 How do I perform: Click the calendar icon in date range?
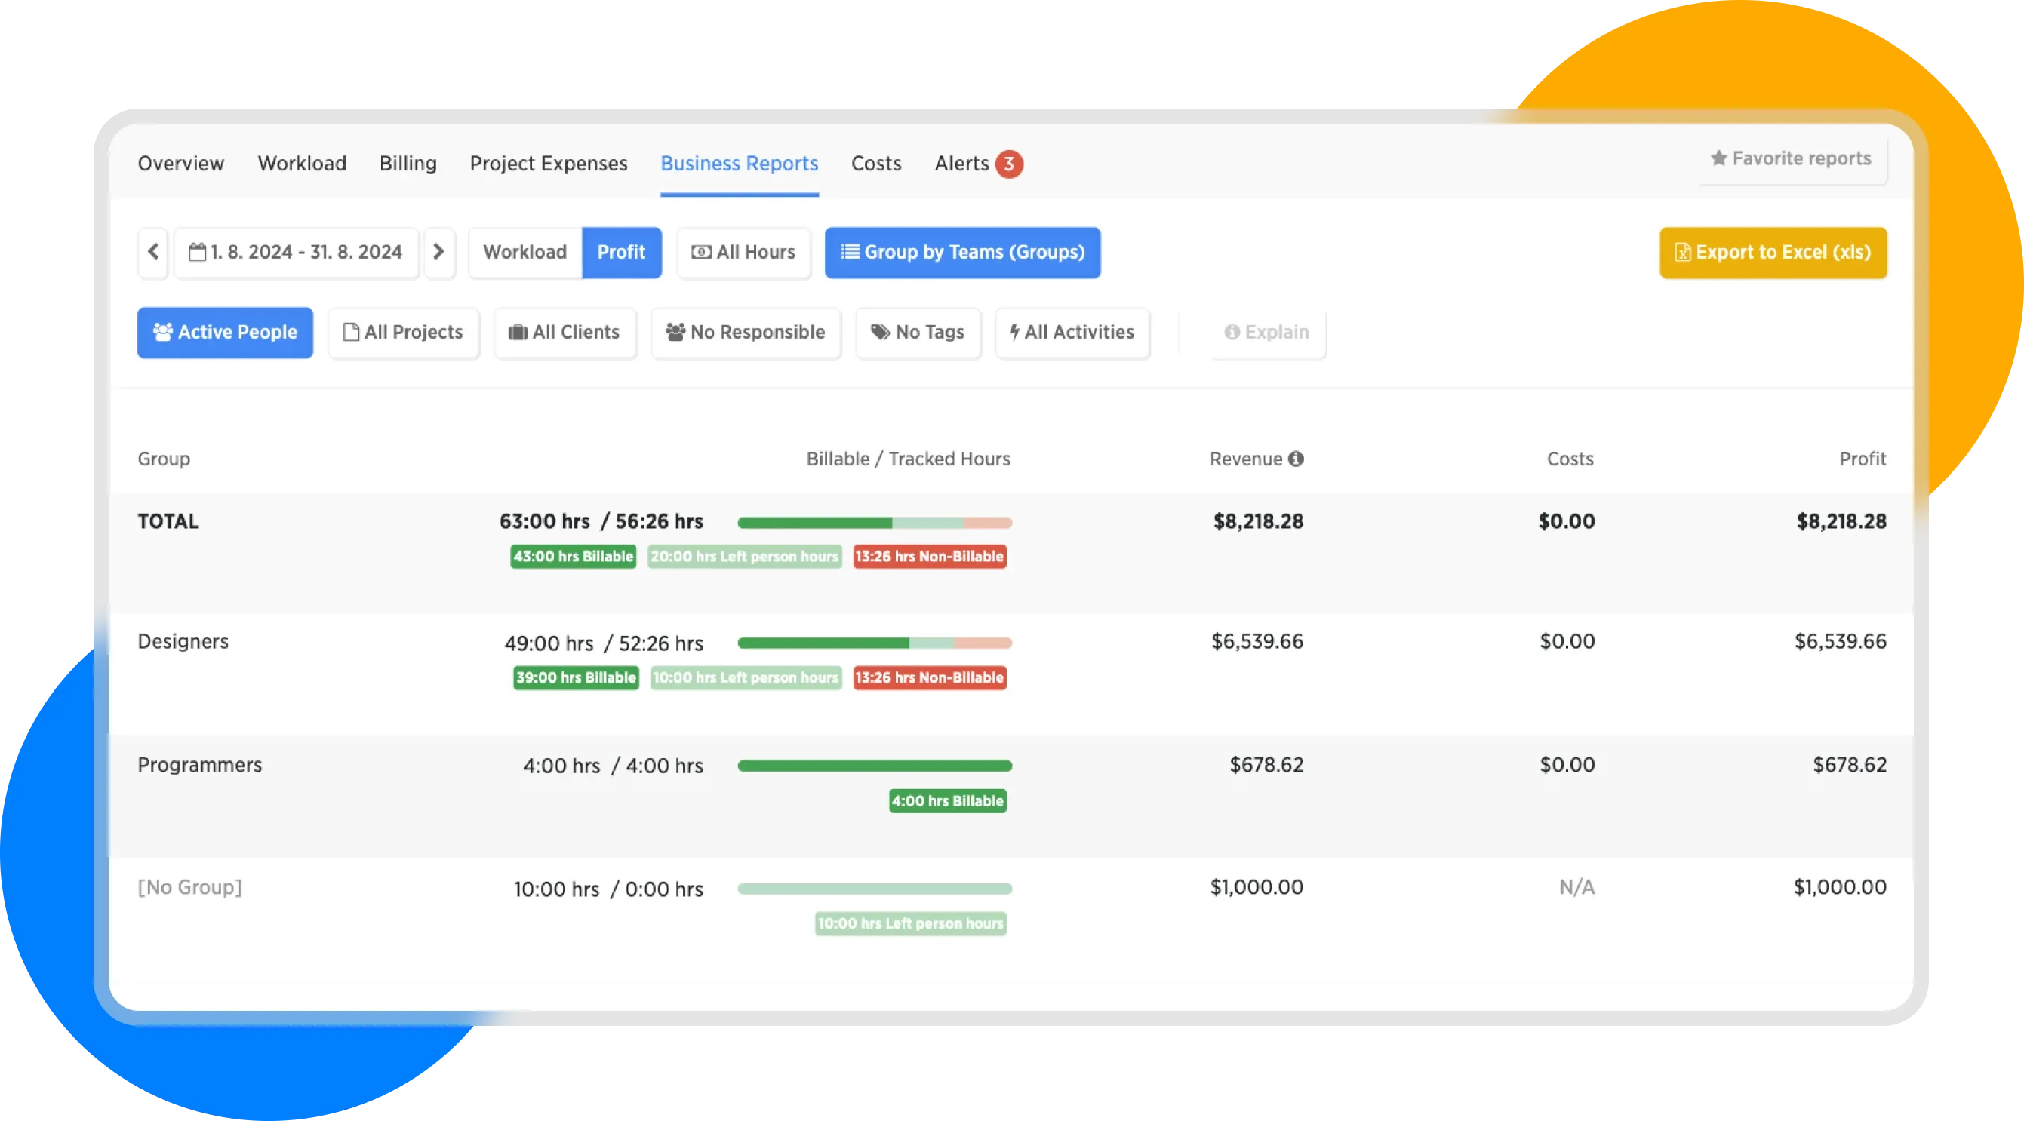click(x=198, y=252)
